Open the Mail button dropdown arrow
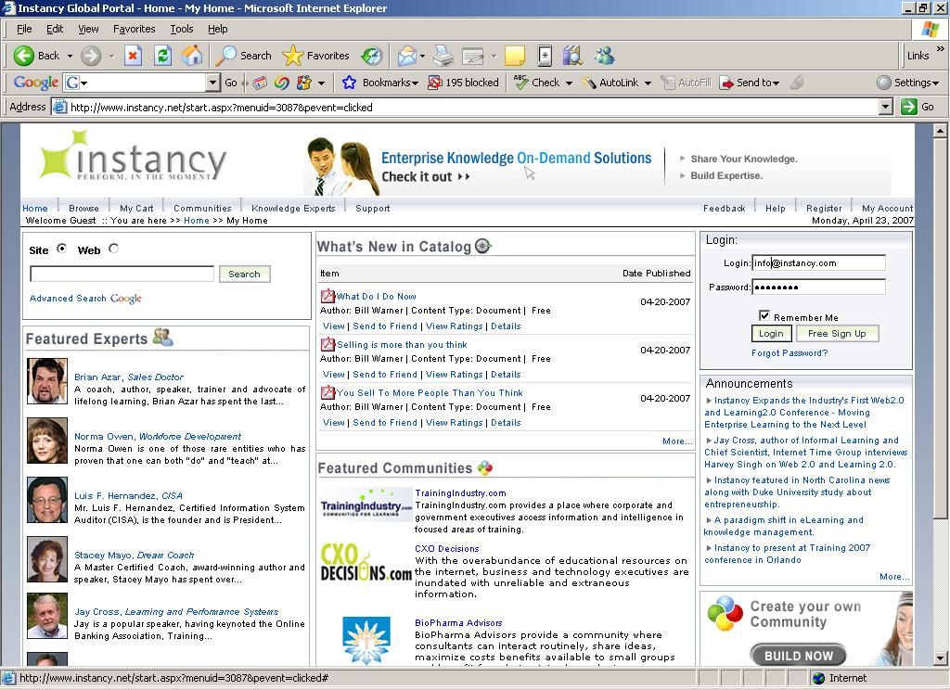Image resolution: width=950 pixels, height=690 pixels. 422,56
